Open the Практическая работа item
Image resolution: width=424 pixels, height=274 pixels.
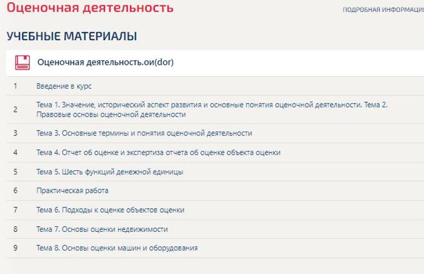(x=73, y=191)
